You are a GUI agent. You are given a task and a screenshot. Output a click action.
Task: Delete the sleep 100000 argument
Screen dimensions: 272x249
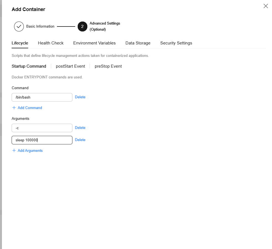(80, 140)
